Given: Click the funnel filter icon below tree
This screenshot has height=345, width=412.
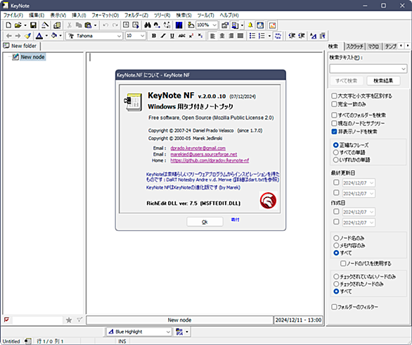Looking at the screenshot, I should coord(79,320).
